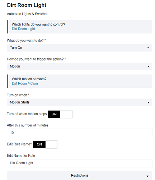The width and height of the screenshot is (155, 180).
Task: Toggle 'Turn off when motion stops' switch
Action: coord(60,114)
